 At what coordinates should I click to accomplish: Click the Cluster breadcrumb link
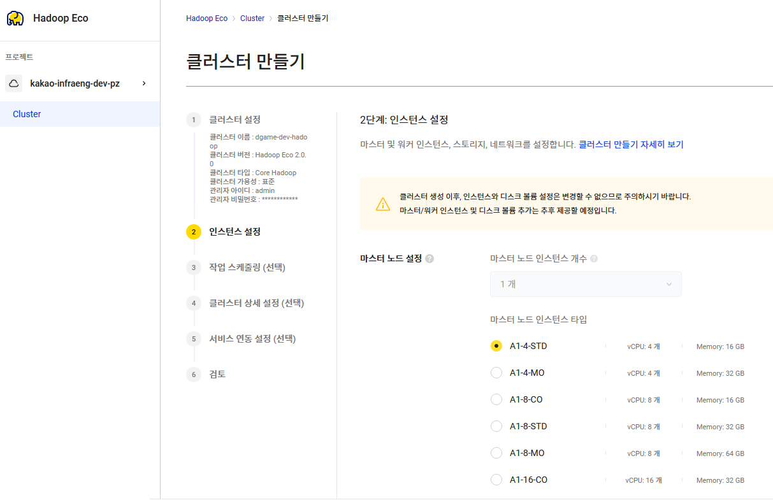point(252,18)
